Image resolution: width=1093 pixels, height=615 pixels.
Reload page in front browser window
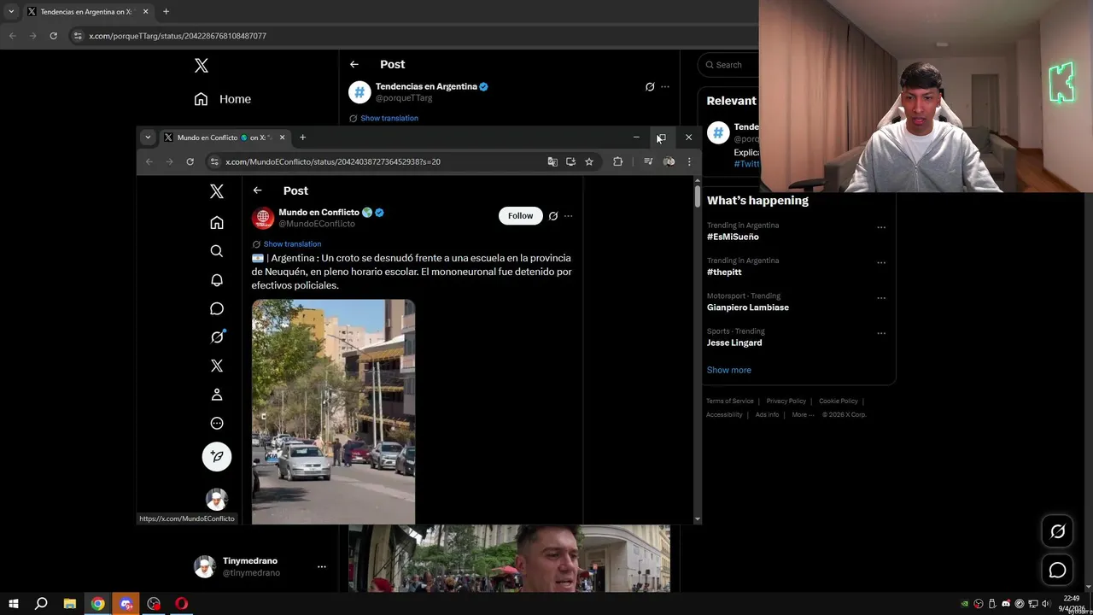pos(190,161)
